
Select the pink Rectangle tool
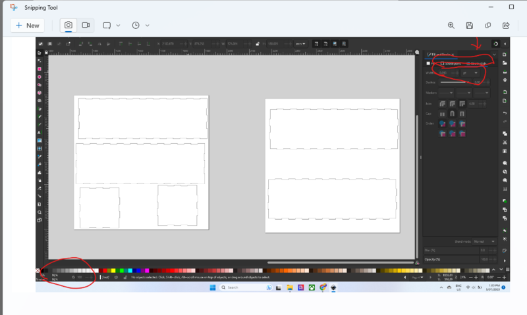pyautogui.click(x=40, y=69)
